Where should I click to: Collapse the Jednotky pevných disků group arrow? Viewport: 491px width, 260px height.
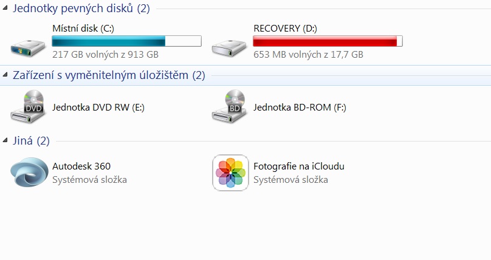(5, 8)
